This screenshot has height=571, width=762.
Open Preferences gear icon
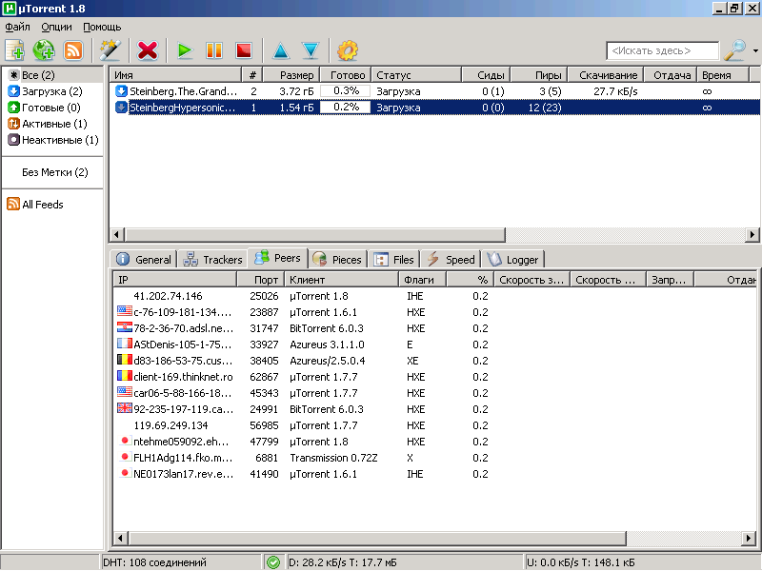(348, 50)
